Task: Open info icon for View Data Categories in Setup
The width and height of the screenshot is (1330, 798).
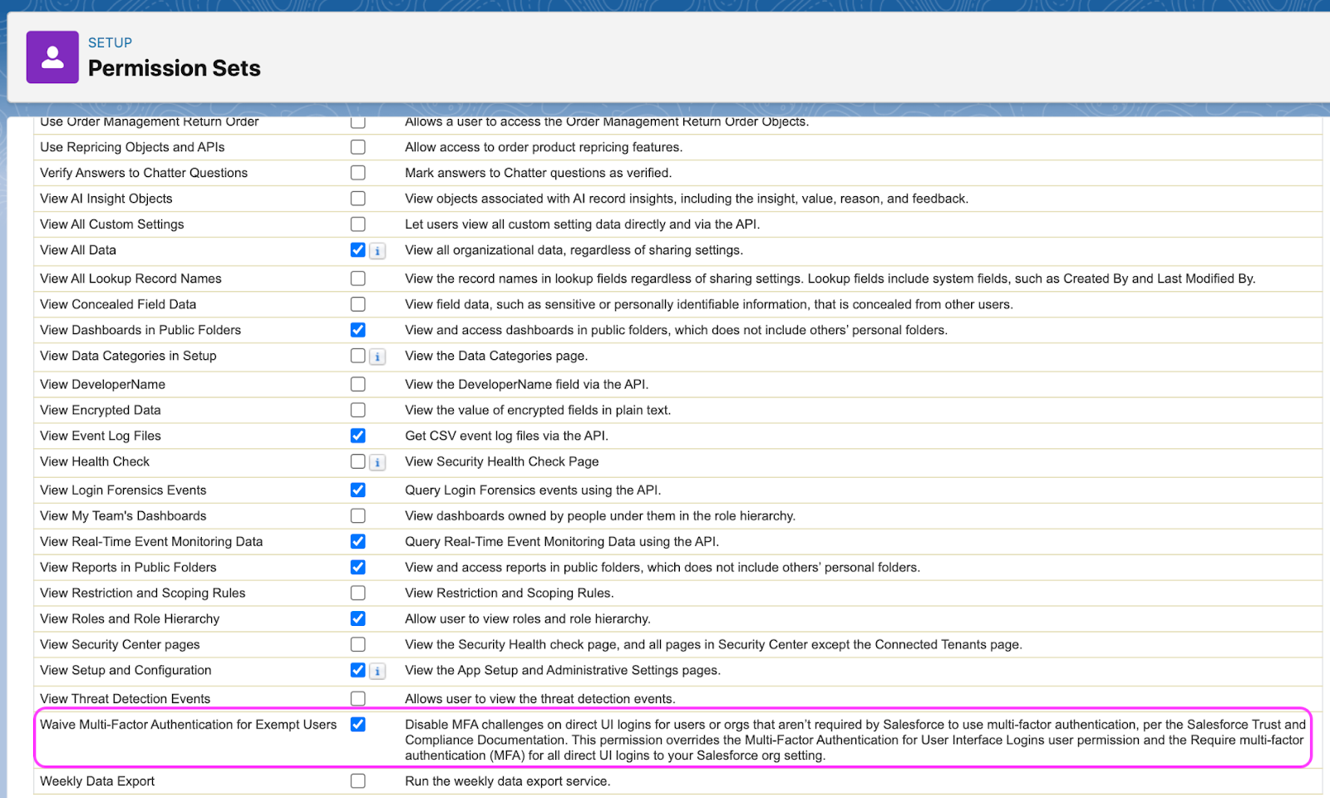Action: (377, 357)
